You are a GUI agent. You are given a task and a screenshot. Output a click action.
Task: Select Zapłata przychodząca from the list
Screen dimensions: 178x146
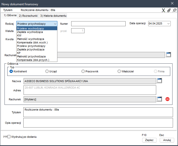coord(37,49)
